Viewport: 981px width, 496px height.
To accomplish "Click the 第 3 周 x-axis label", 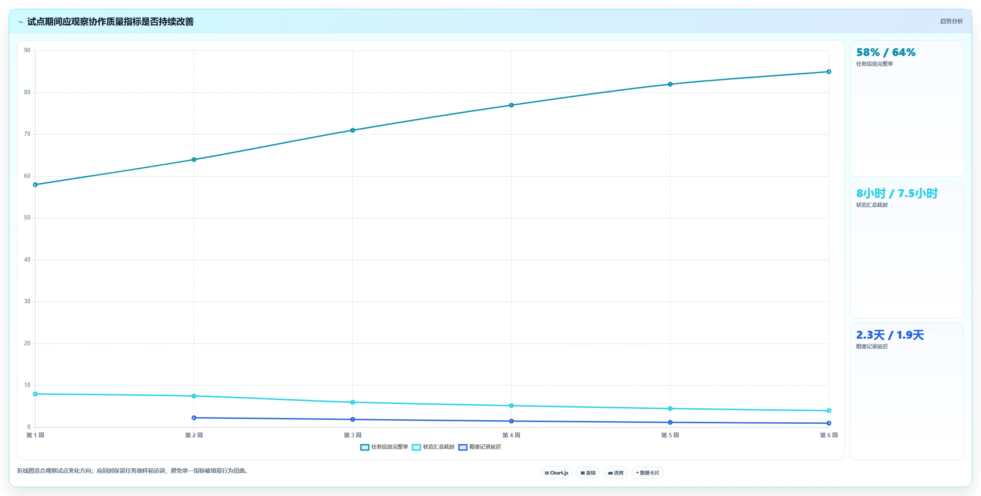I will click(353, 435).
